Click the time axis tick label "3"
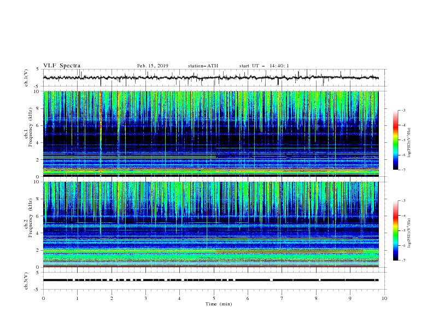 (145, 298)
